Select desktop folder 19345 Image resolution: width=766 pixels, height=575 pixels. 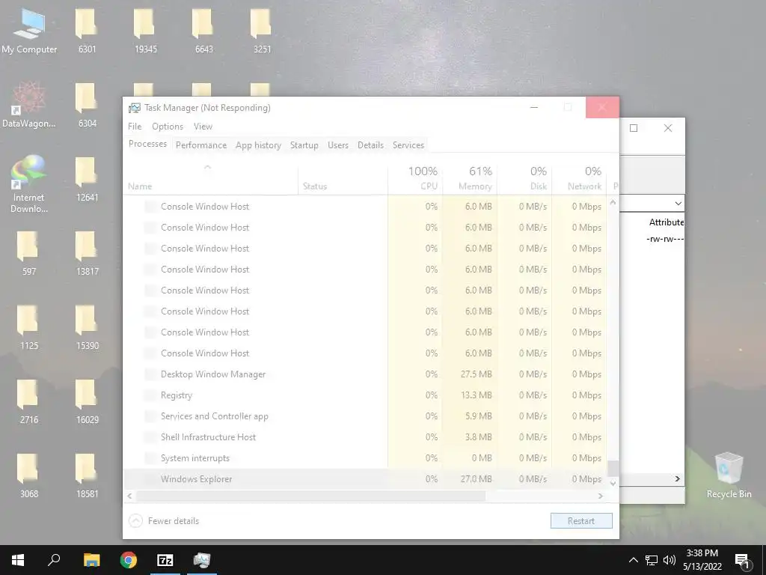click(x=146, y=31)
